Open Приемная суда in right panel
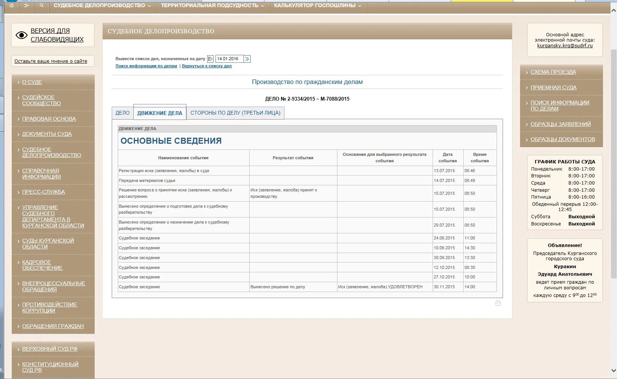This screenshot has height=379, width=617. (553, 87)
